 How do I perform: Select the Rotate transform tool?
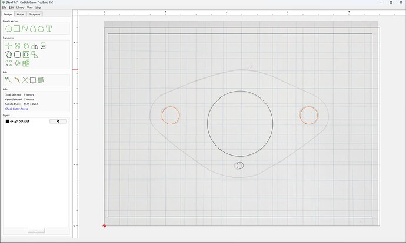pyautogui.click(x=26, y=46)
